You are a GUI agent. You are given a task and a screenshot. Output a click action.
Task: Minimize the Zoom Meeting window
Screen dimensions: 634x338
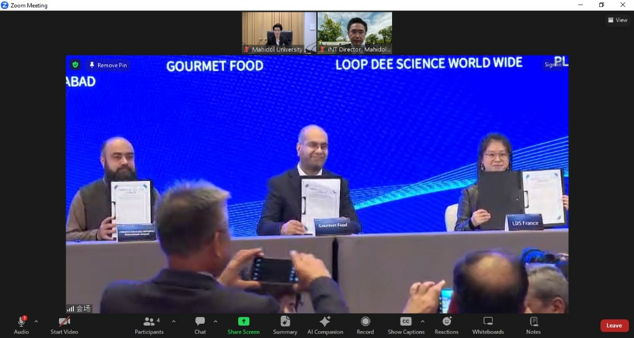pyautogui.click(x=581, y=5)
